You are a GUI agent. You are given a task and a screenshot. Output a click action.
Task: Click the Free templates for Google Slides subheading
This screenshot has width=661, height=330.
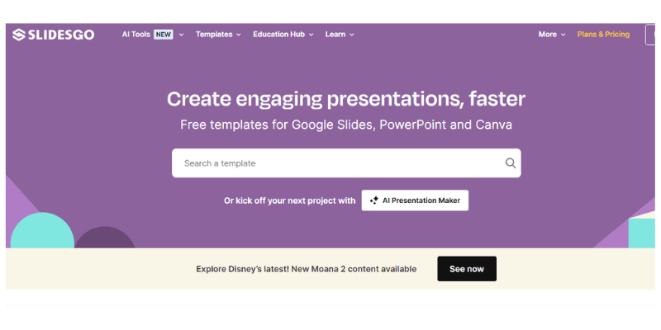tap(346, 125)
